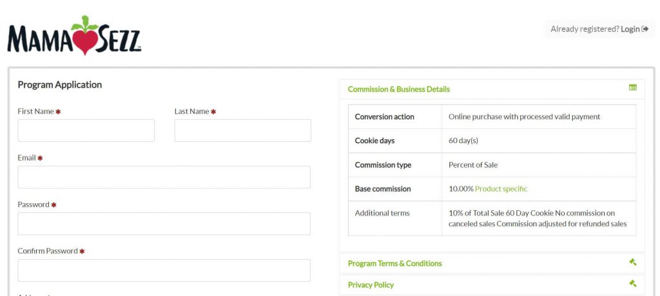Click the gavel icon beside Program Terms & Conditions
The image size is (660, 296).
(x=633, y=262)
